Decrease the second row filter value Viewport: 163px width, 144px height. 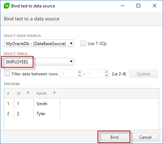(x=106, y=76)
